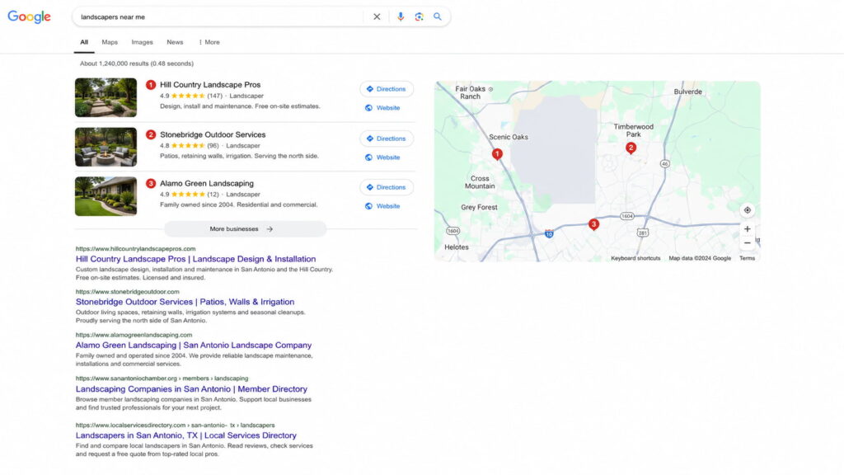Click map pin 1 near Scenic Oaks
The image size is (844, 475).
(x=497, y=154)
